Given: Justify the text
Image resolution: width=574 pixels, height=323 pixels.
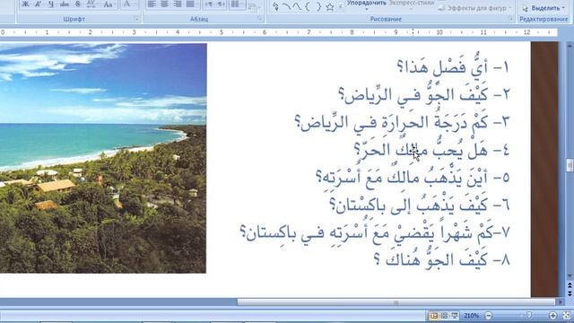Looking at the screenshot, I should click(190, 4).
